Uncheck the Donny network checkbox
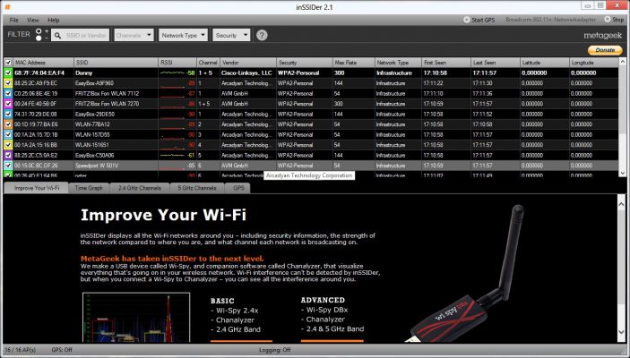 (7, 72)
